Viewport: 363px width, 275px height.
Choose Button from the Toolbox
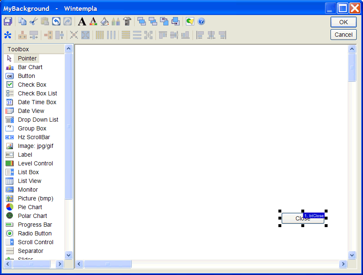coord(26,76)
